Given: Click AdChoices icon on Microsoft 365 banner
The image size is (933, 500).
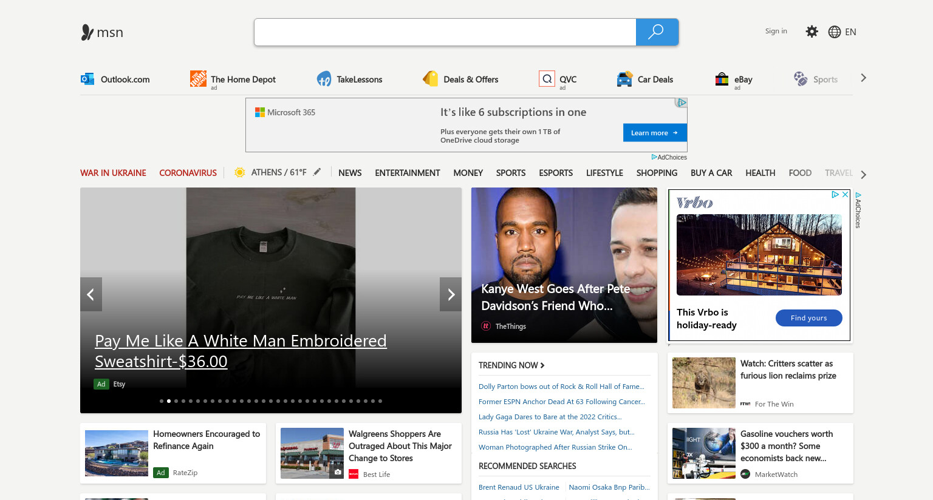Looking at the screenshot, I should coord(682,103).
